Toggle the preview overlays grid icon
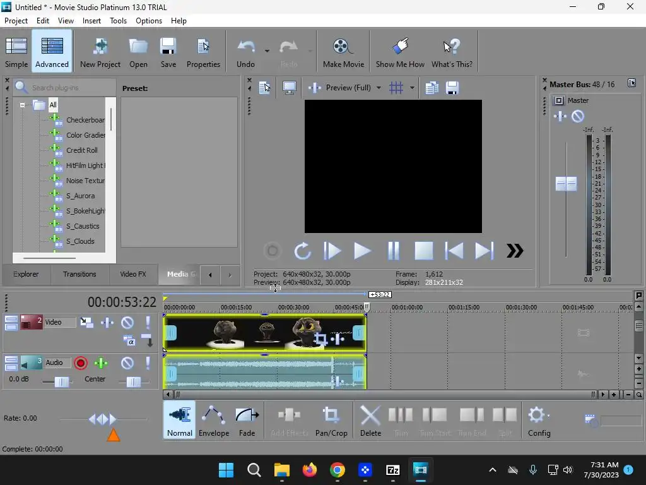 coord(396,87)
